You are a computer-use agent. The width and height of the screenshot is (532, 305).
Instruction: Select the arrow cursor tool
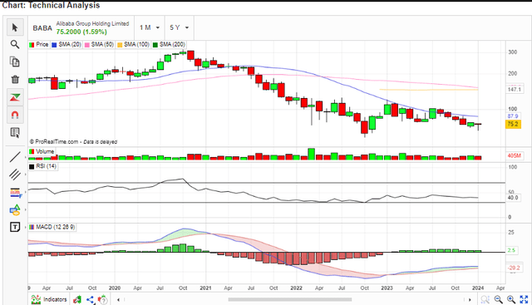15,27
